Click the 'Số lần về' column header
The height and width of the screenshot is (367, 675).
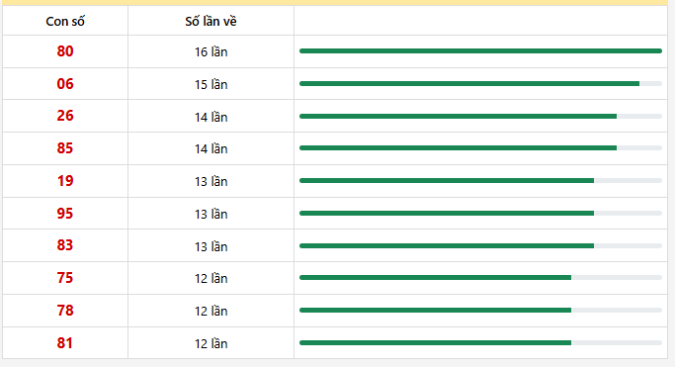[211, 21]
